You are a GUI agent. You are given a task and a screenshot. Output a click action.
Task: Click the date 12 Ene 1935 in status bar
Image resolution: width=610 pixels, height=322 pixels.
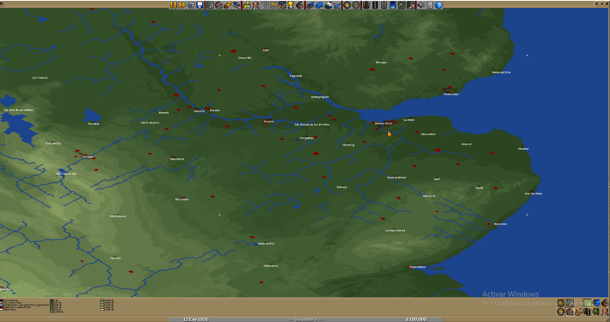point(196,319)
